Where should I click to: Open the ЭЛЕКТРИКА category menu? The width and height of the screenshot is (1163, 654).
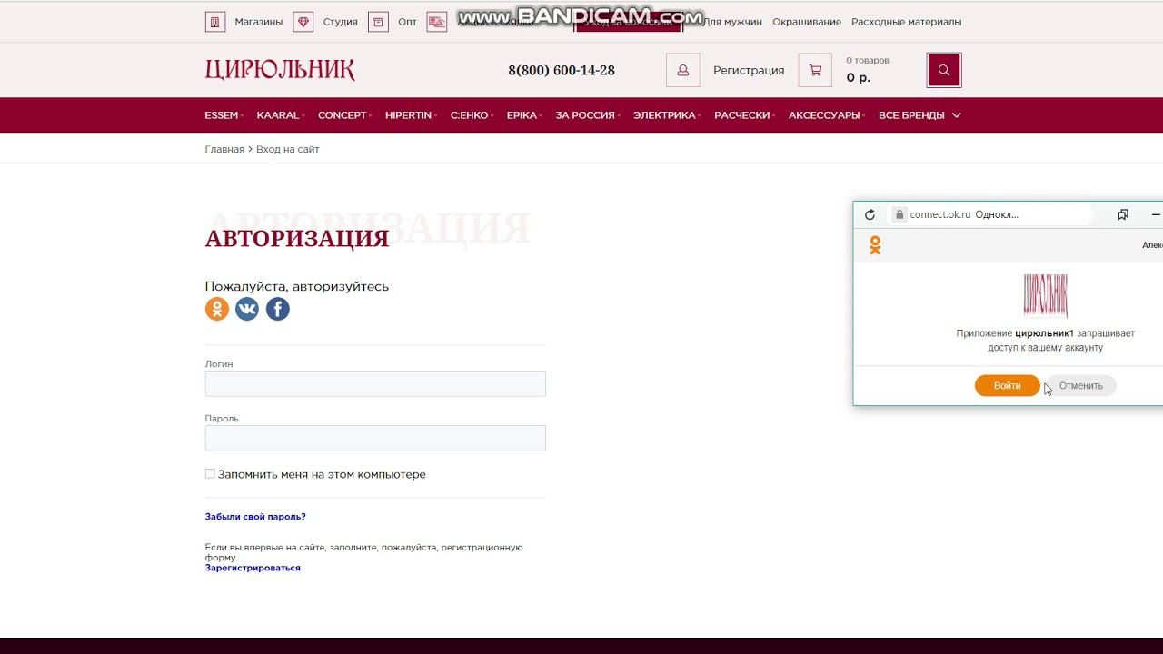coord(664,115)
